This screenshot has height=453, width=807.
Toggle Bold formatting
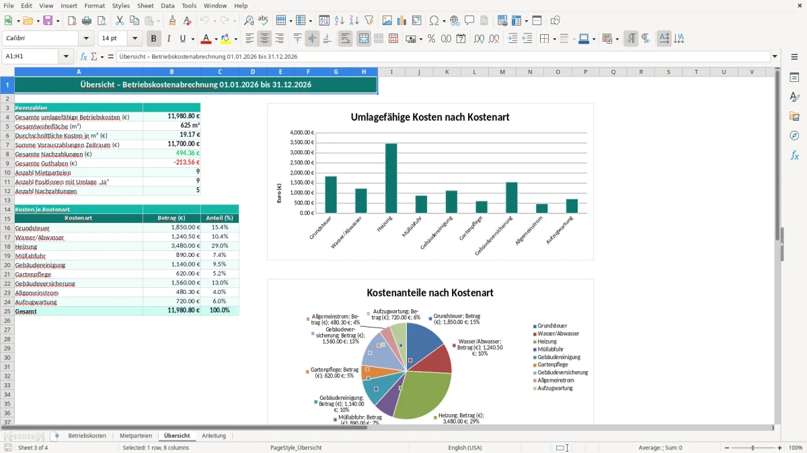click(153, 39)
